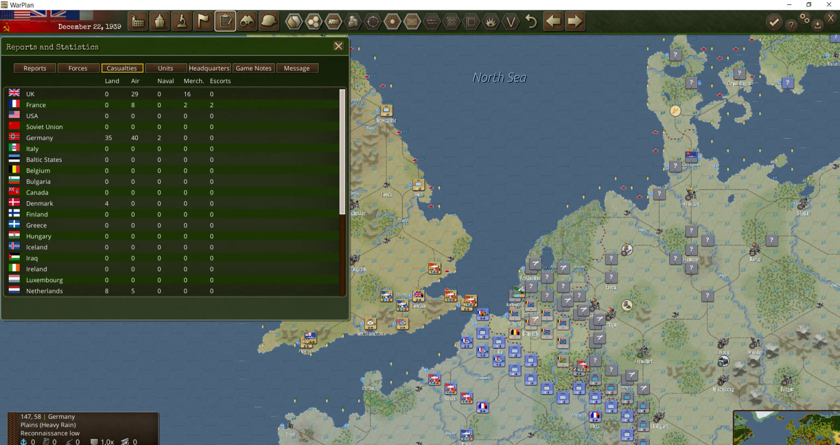Click the diplomacy flag icon
840x445 pixels.
click(203, 22)
